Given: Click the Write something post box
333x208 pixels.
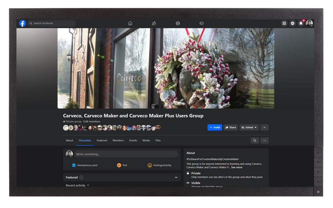Looking at the screenshot, I should tap(126, 154).
